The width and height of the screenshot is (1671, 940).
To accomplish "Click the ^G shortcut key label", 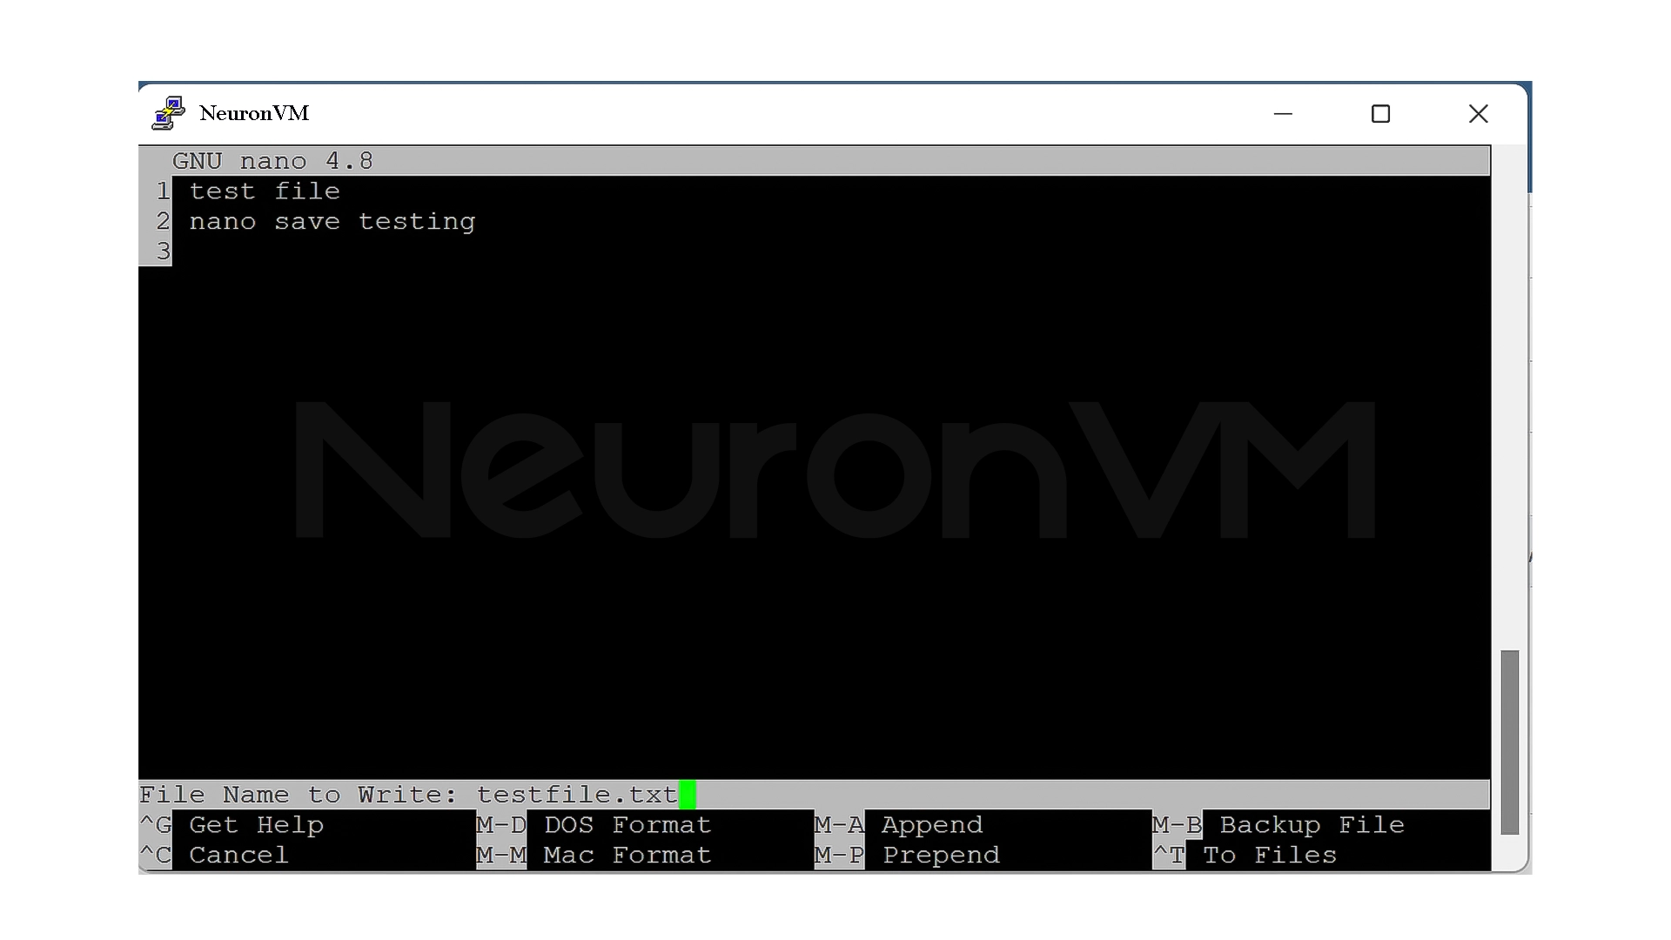I will point(154,824).
